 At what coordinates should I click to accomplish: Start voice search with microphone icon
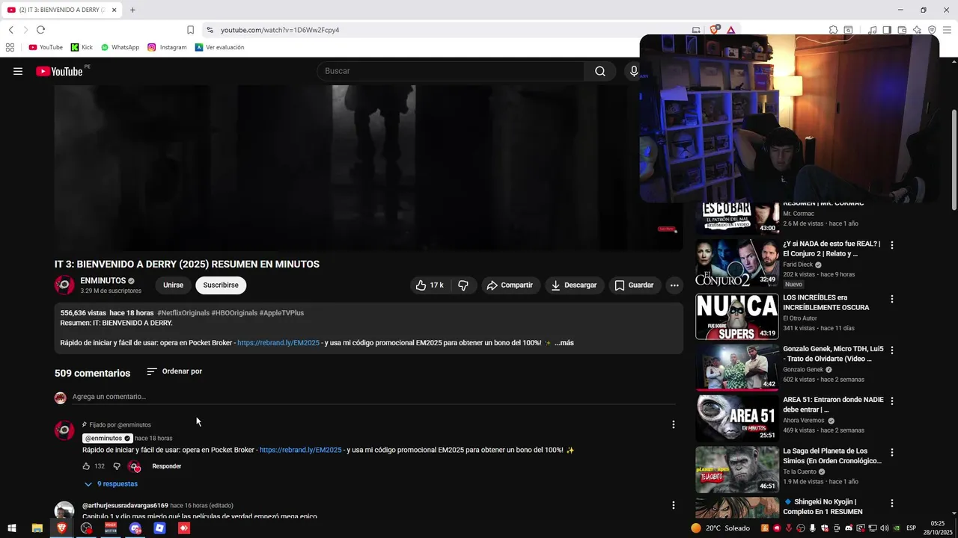point(634,71)
